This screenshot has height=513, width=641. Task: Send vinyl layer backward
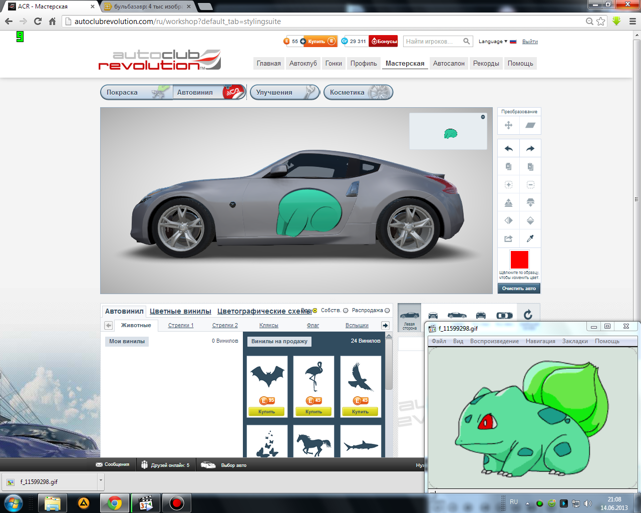click(x=530, y=203)
